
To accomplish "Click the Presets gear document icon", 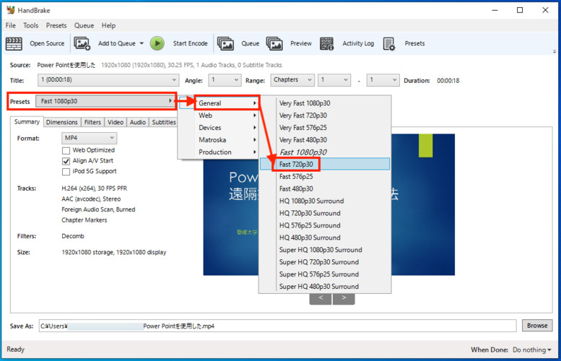I will tap(389, 43).
